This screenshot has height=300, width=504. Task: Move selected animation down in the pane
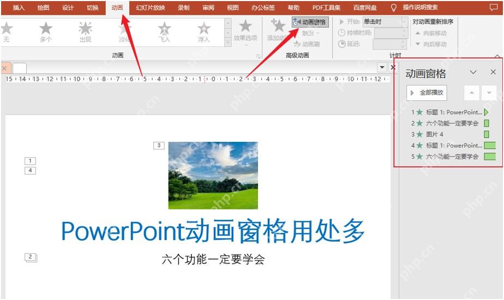tap(489, 93)
